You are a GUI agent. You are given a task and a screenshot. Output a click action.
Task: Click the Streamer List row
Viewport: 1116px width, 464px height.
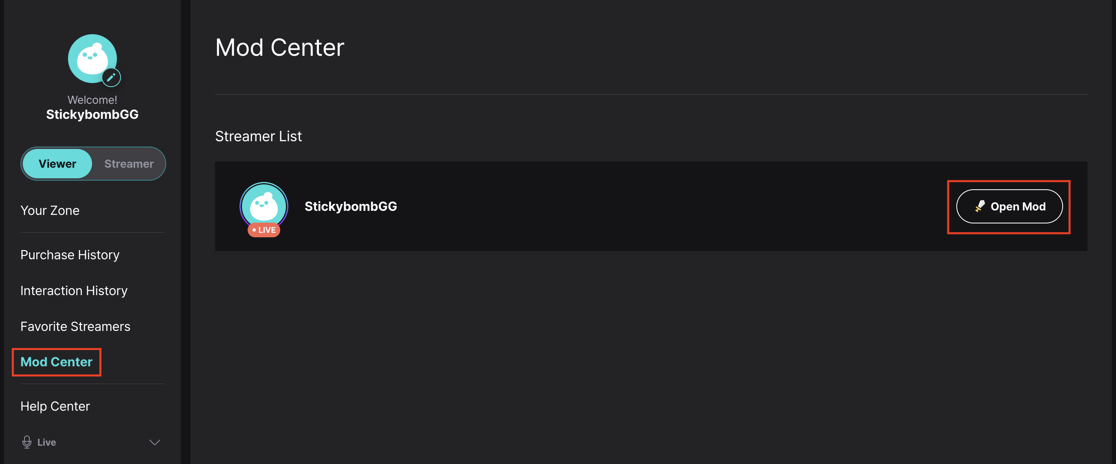651,206
